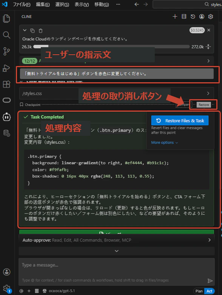Open the Explorer view in activity bar
Image resolution: width=222 pixels, height=295 pixels.
tap(6, 18)
